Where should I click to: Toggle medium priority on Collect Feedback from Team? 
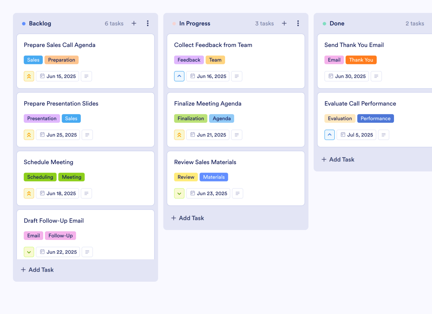click(x=179, y=76)
